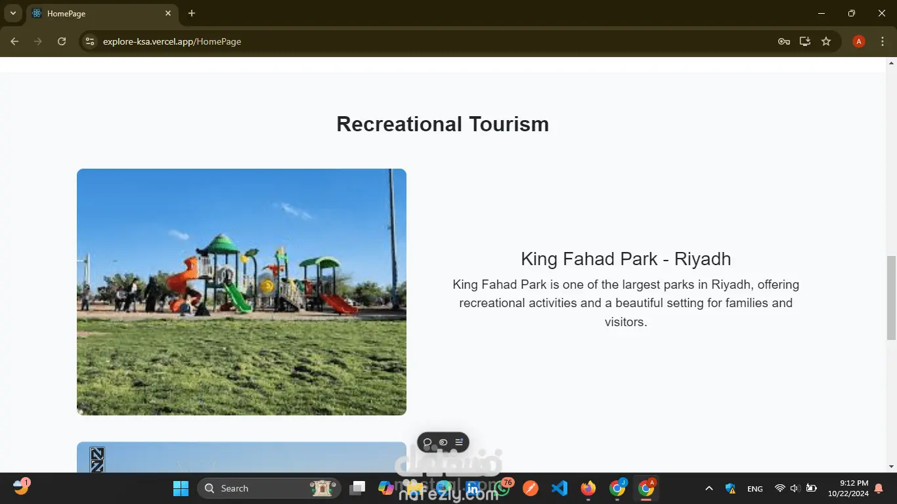Screen dimensions: 897x504
Task: Open Chrome's three-dot menu
Action: 883,41
